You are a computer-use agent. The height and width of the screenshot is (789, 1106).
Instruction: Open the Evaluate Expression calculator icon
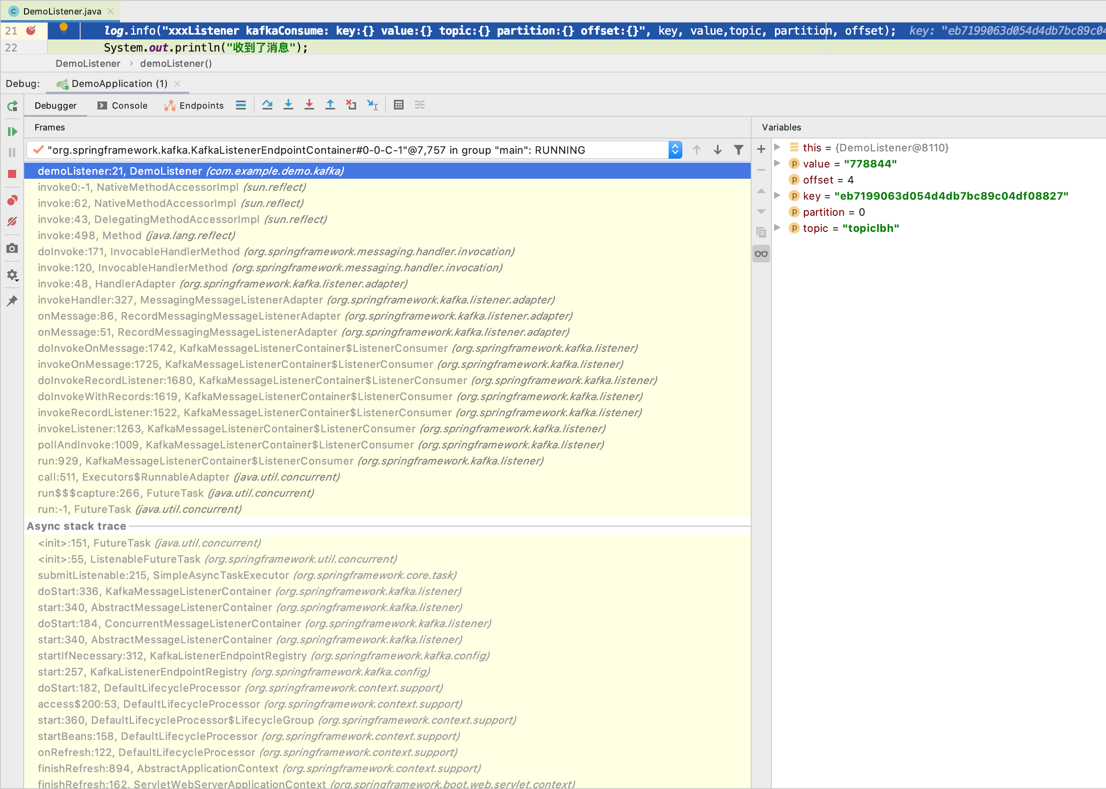pyautogui.click(x=399, y=105)
